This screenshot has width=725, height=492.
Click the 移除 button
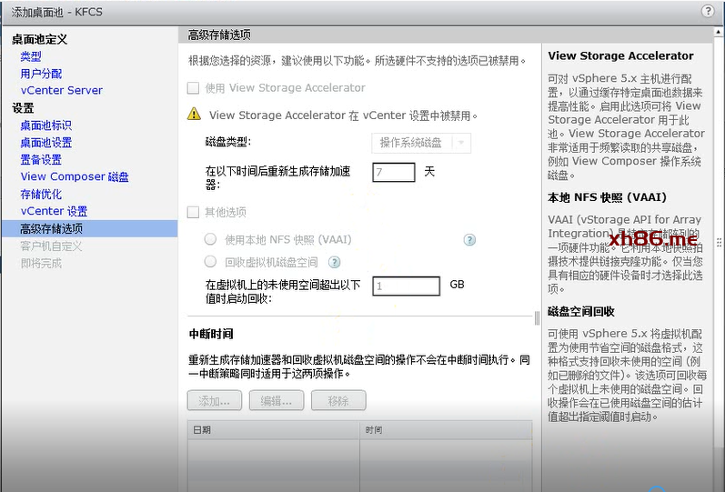337,401
